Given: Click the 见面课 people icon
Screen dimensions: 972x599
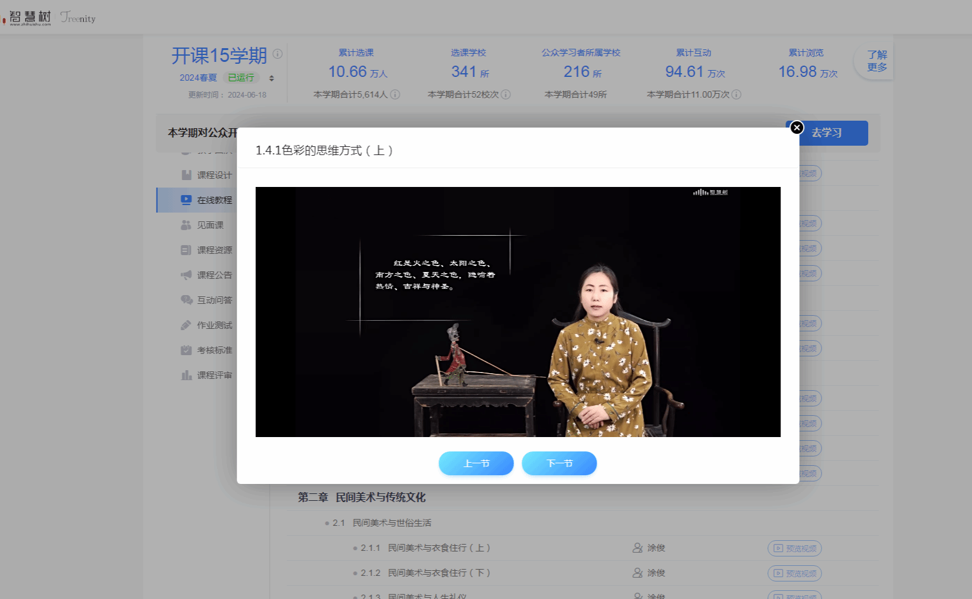Looking at the screenshot, I should [x=186, y=225].
